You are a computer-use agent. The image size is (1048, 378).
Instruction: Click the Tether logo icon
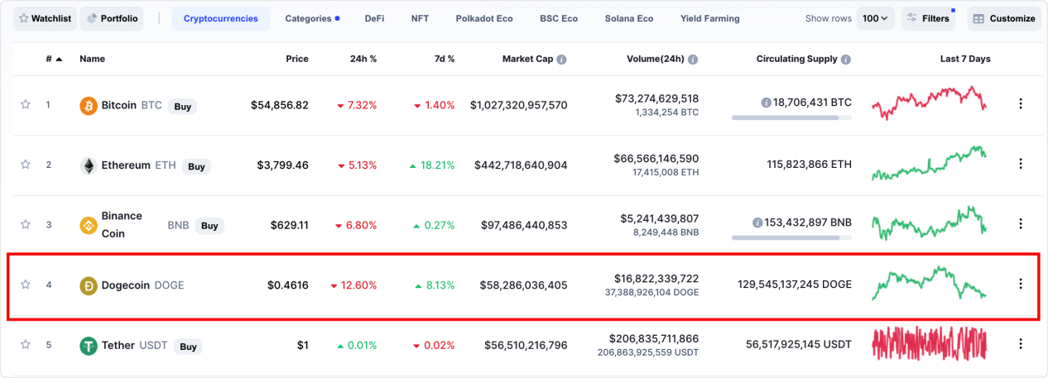click(x=88, y=346)
